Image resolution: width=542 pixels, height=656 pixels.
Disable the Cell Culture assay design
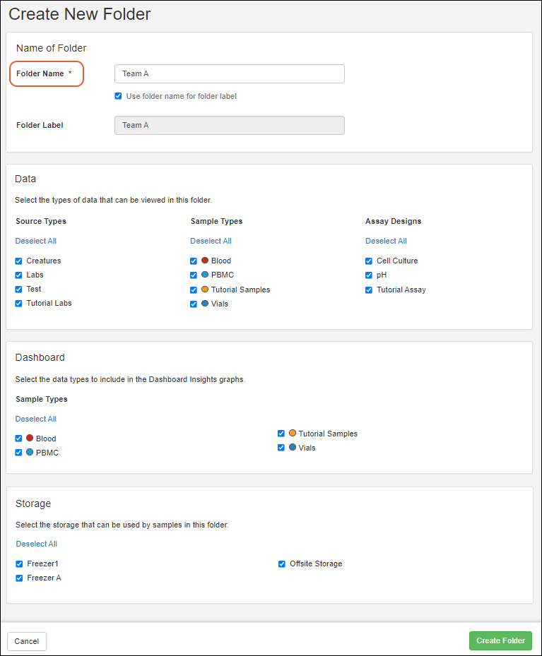coord(369,261)
